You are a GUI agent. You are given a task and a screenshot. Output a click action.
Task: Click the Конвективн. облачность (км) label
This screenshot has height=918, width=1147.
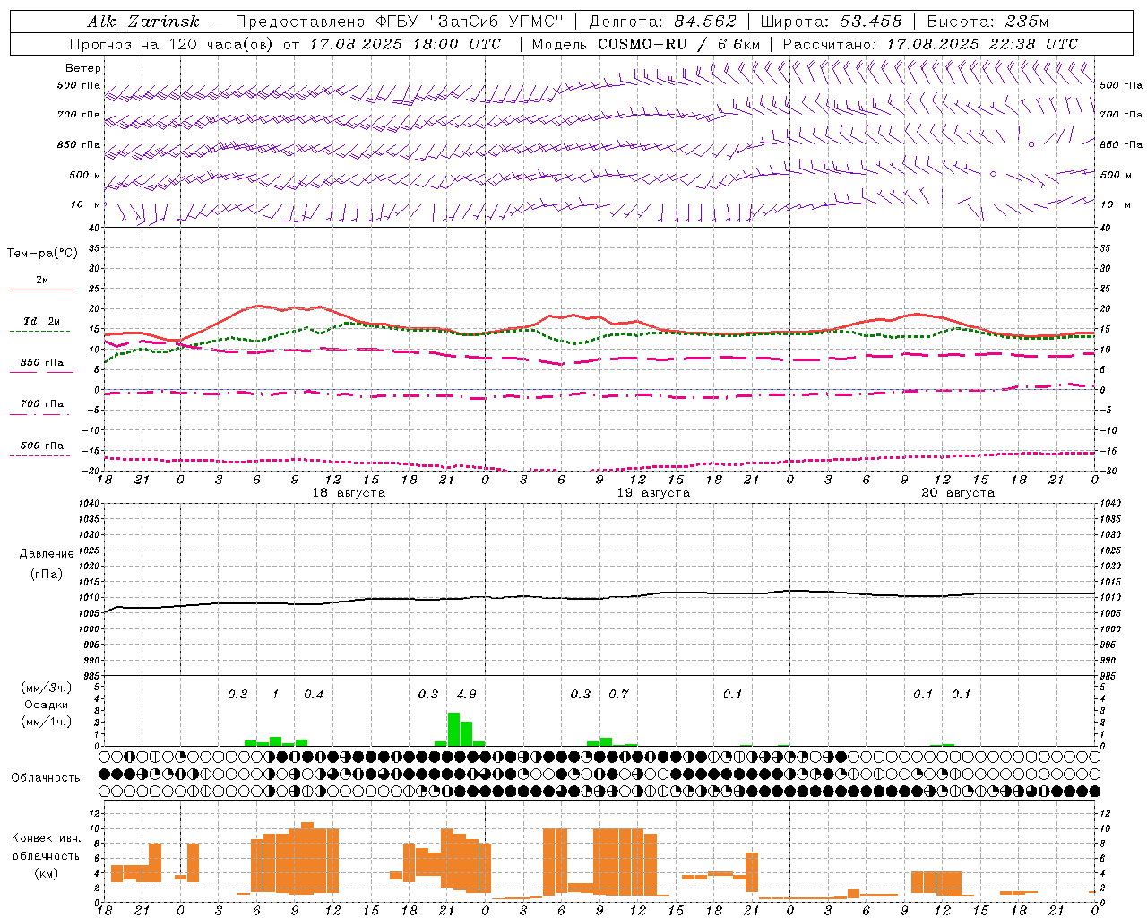coord(46,856)
